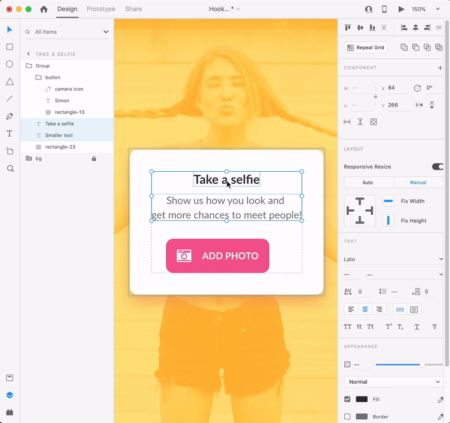
Task: Select the Pen tool
Action: tap(10, 117)
